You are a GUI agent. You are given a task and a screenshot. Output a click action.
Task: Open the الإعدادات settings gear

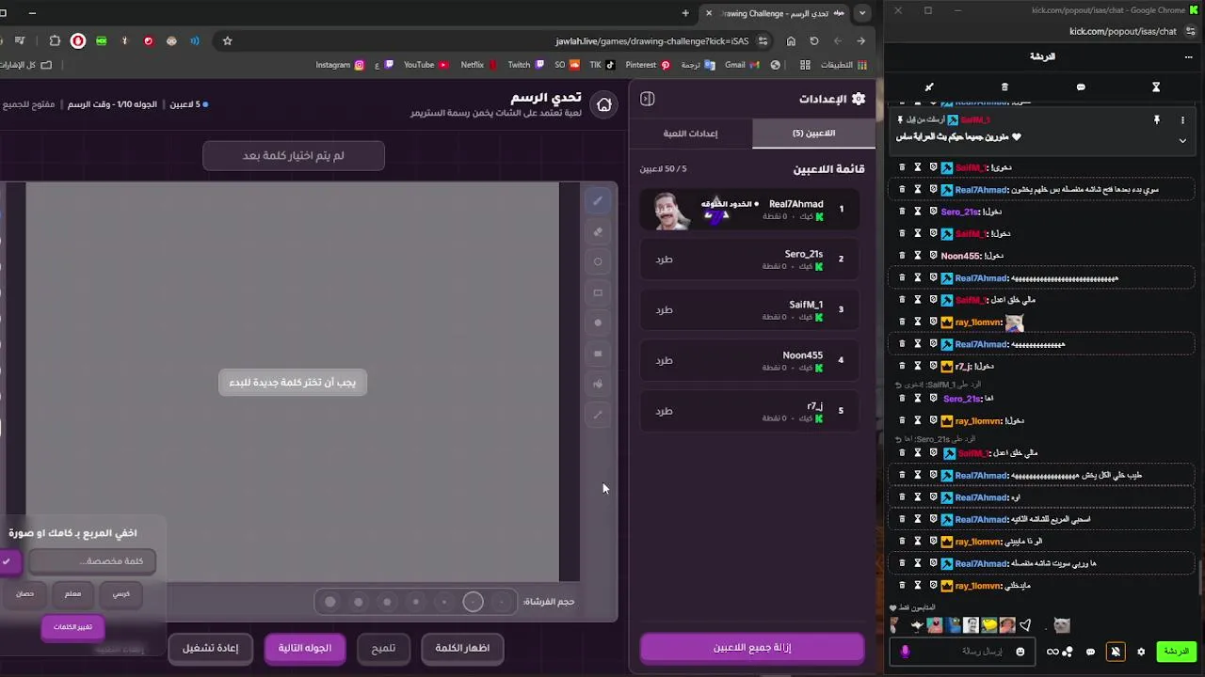pyautogui.click(x=858, y=99)
